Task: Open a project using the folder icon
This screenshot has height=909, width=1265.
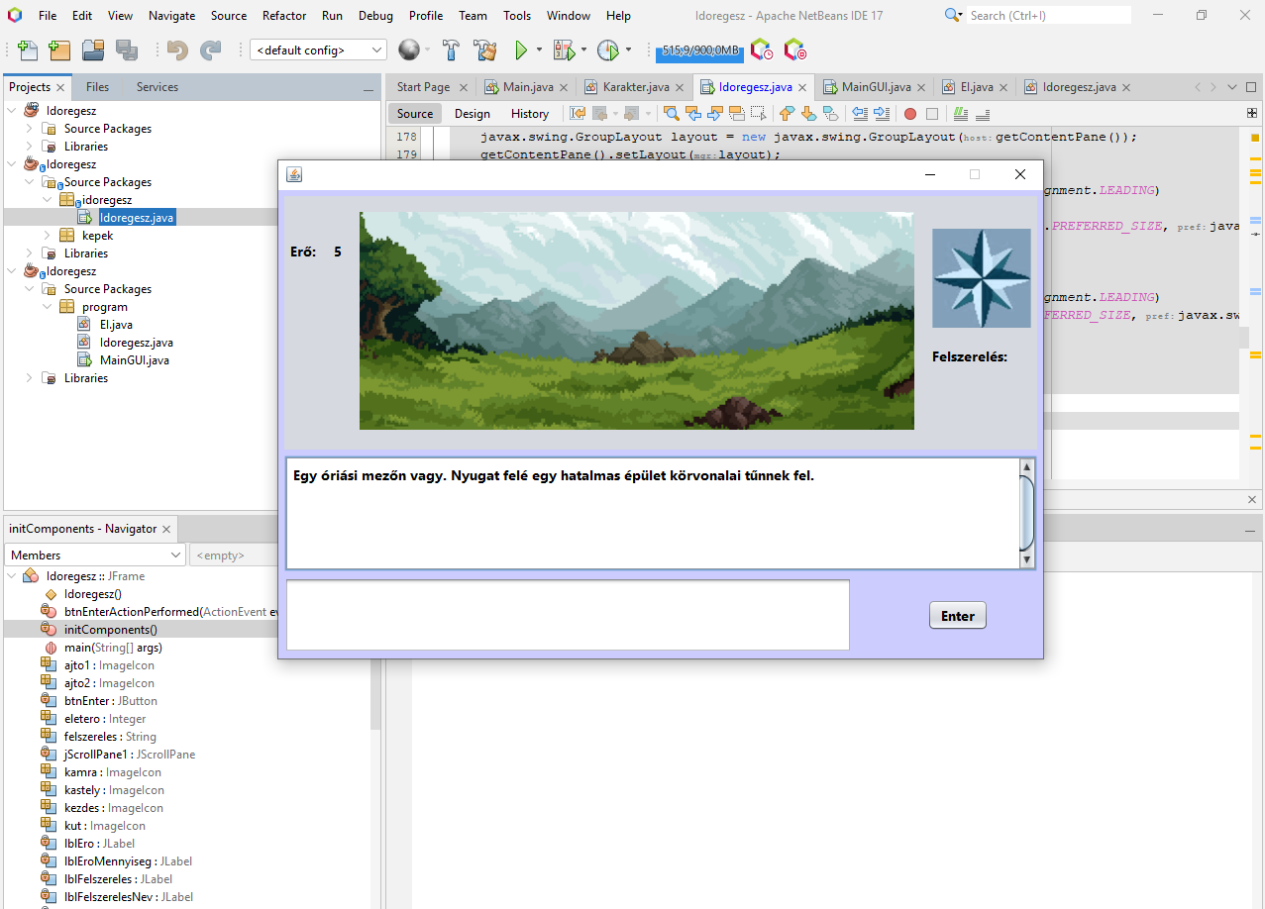Action: click(93, 50)
